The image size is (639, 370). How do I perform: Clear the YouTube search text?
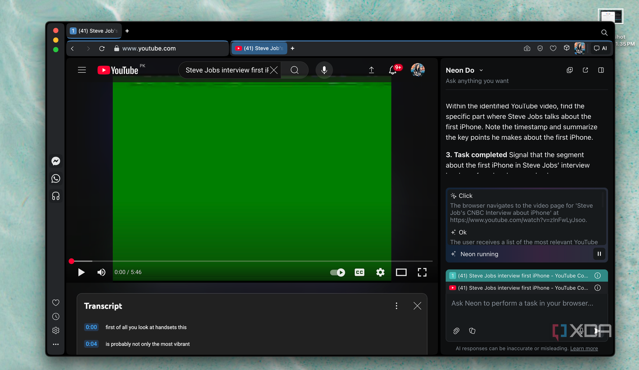(274, 70)
